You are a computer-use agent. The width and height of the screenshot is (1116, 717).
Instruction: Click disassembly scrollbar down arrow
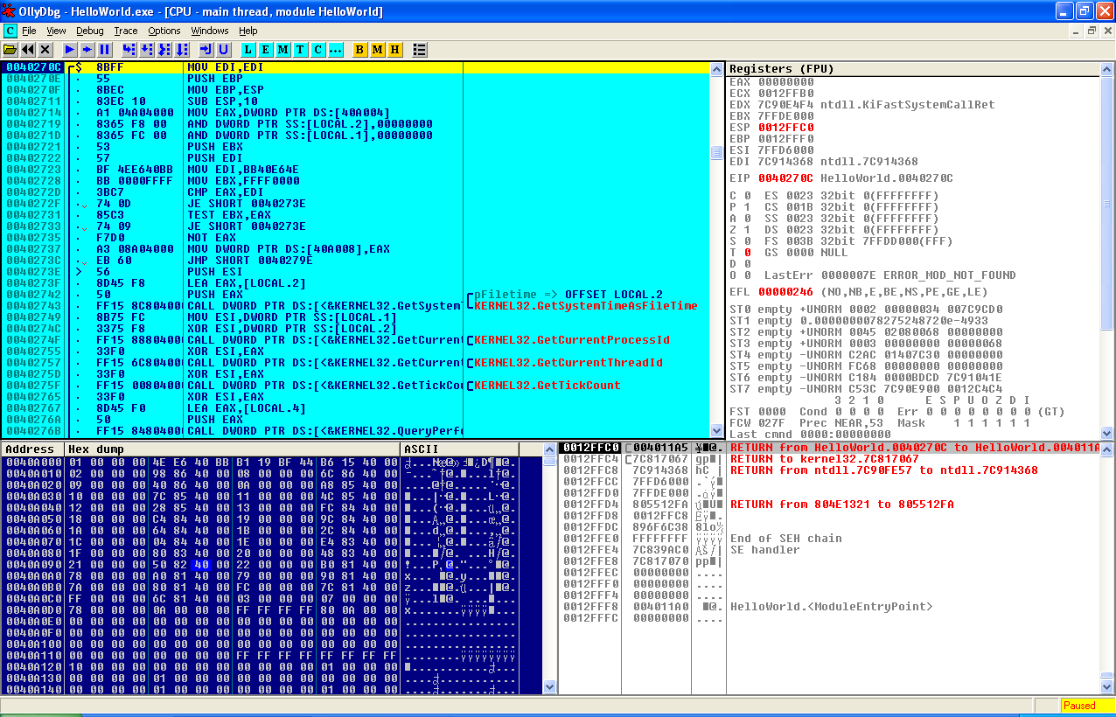pos(716,431)
